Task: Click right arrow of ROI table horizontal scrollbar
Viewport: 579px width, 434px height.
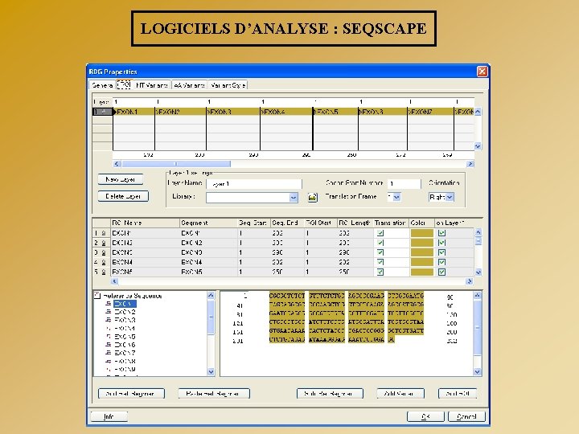Action: coord(470,281)
